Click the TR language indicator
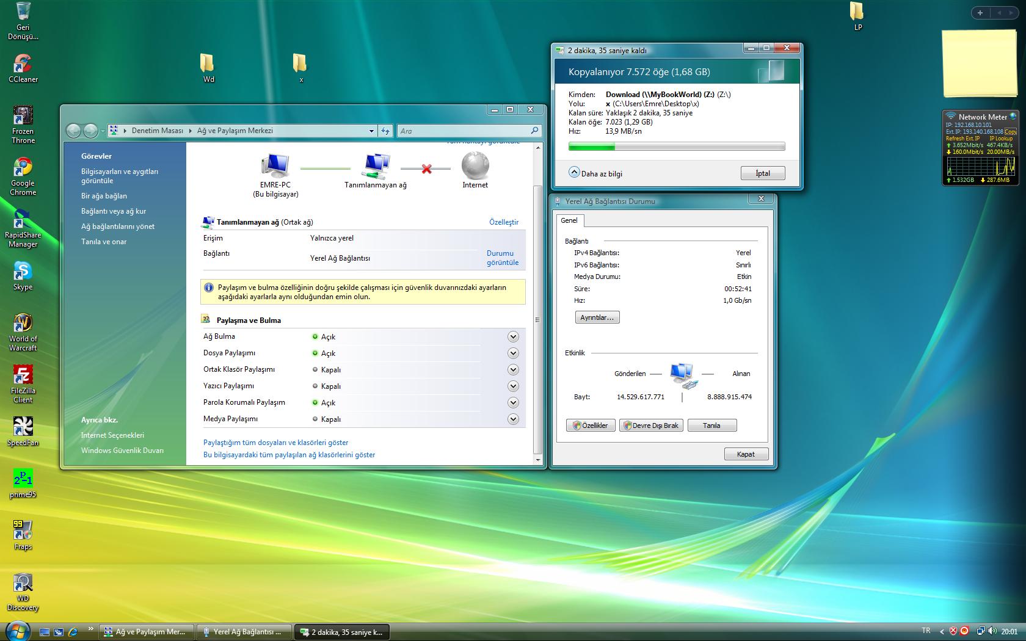The image size is (1026, 641). point(926,631)
